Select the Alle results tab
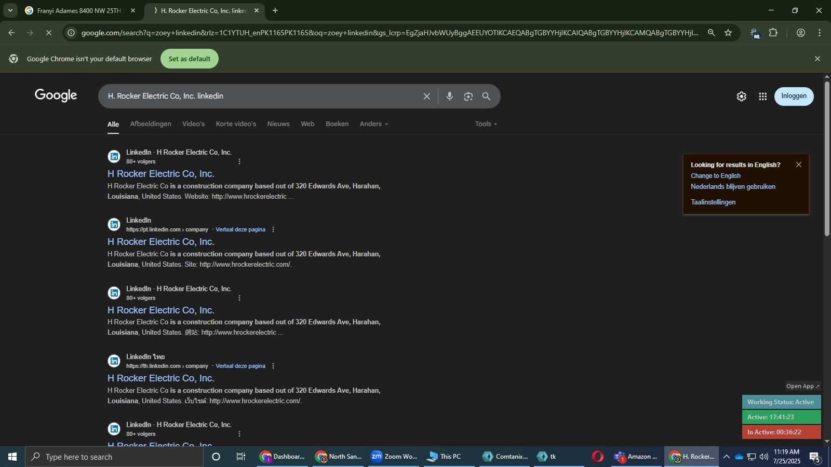This screenshot has width=831, height=467. click(x=113, y=124)
